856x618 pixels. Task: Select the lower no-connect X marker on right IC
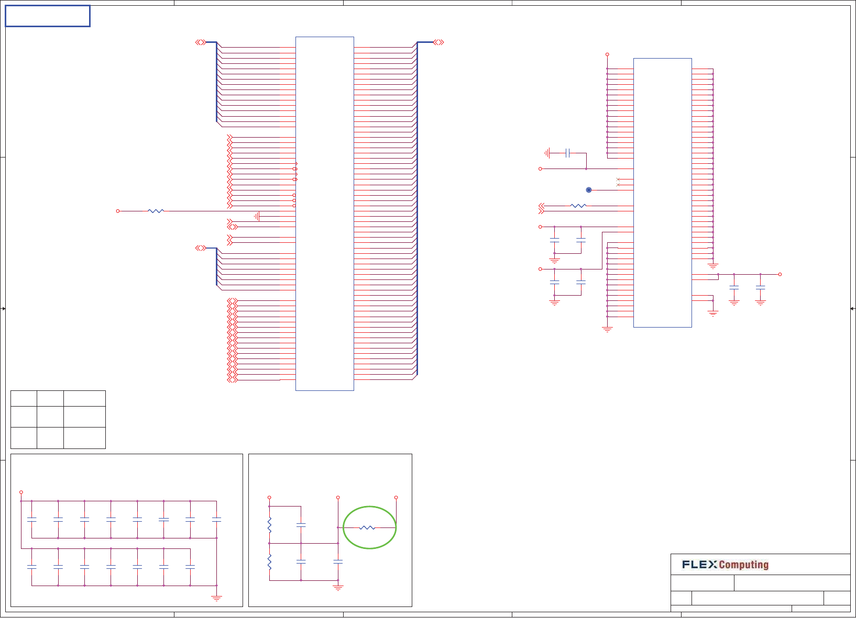point(618,185)
